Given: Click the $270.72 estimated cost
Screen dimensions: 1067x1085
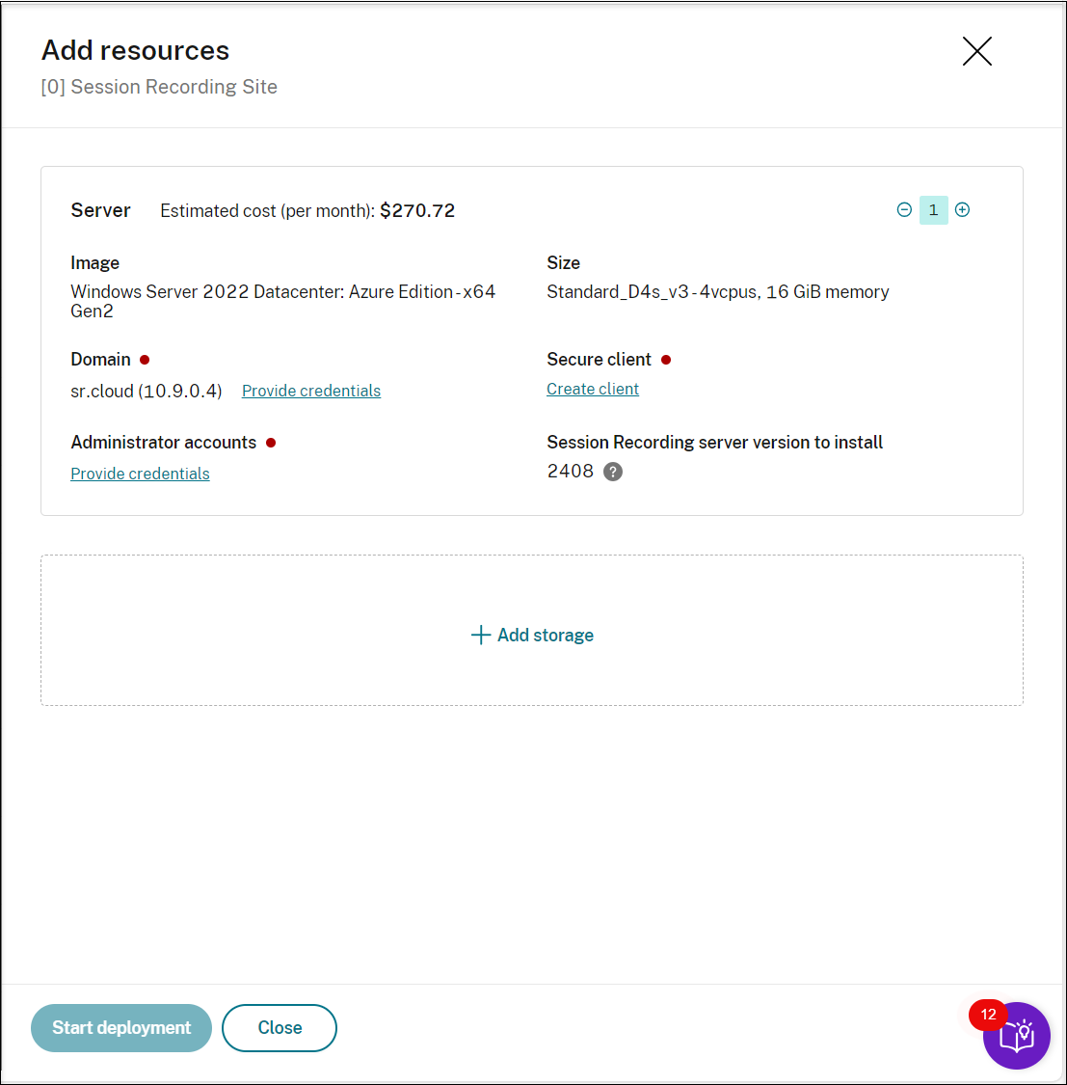Looking at the screenshot, I should 417,211.
